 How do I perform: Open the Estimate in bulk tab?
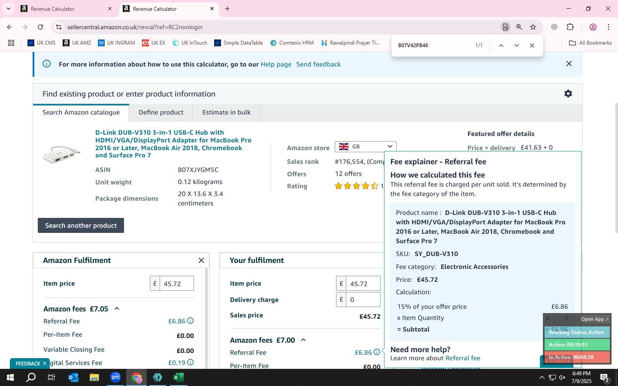coord(226,112)
